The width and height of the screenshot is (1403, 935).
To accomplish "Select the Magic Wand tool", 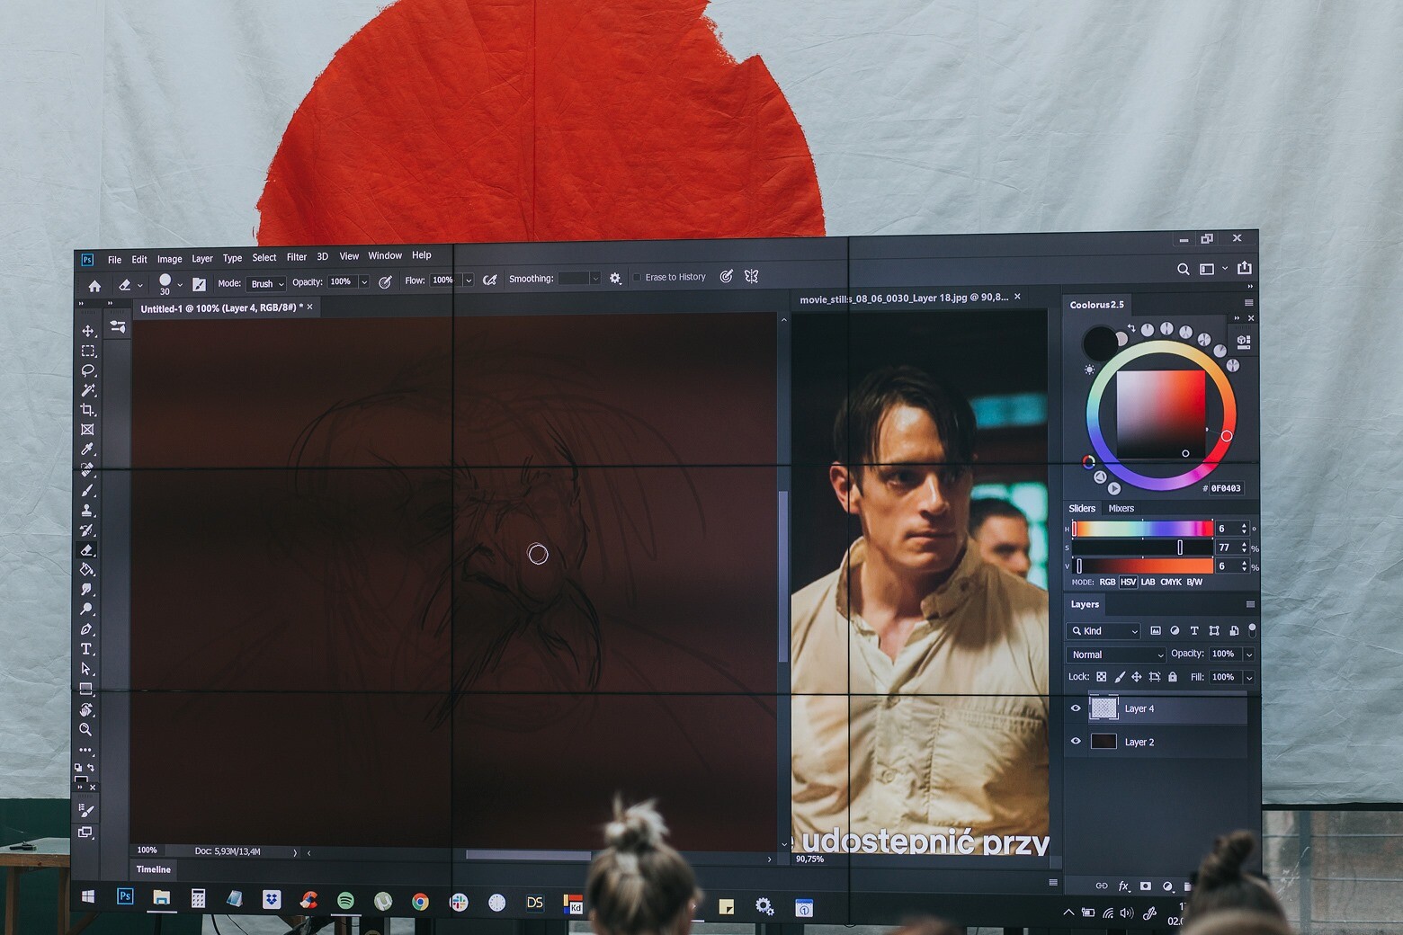I will [x=88, y=390].
